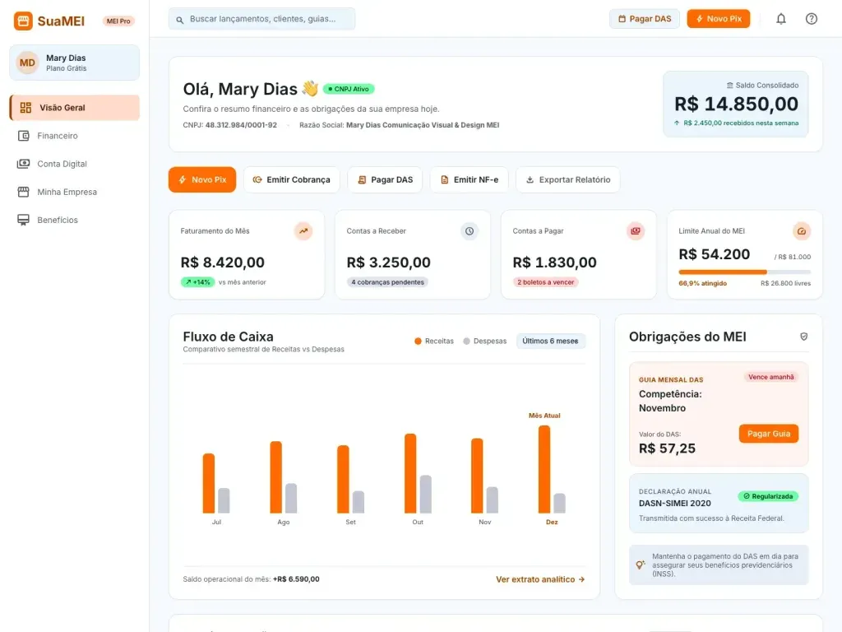The height and width of the screenshot is (632, 842).
Task: Click the R$ 57,25 DAS value
Action: click(x=667, y=448)
